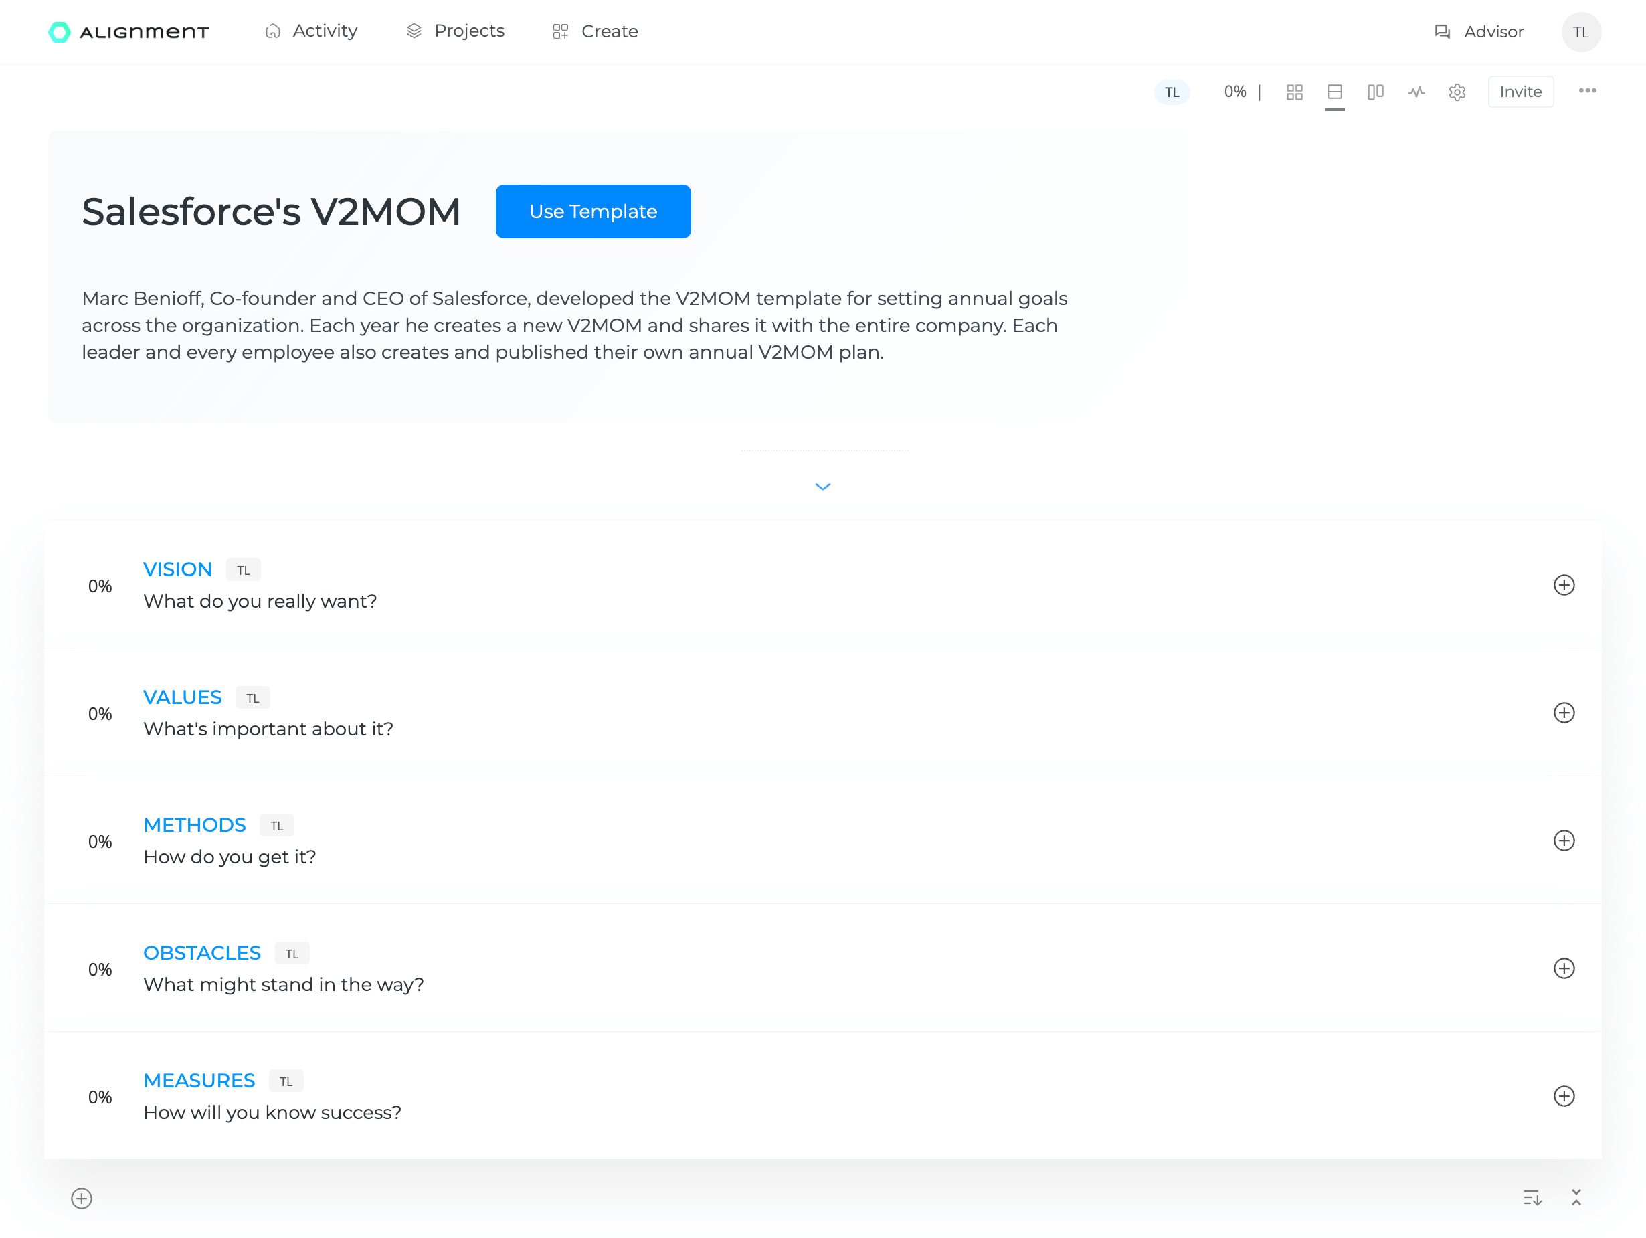Screen dimensions: 1646x1238
Task: Switch to board columns view
Action: pyautogui.click(x=1375, y=92)
